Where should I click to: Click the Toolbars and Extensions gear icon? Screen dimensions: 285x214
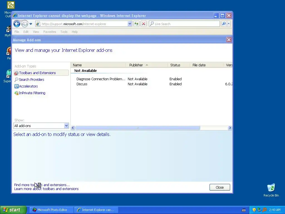click(x=16, y=73)
